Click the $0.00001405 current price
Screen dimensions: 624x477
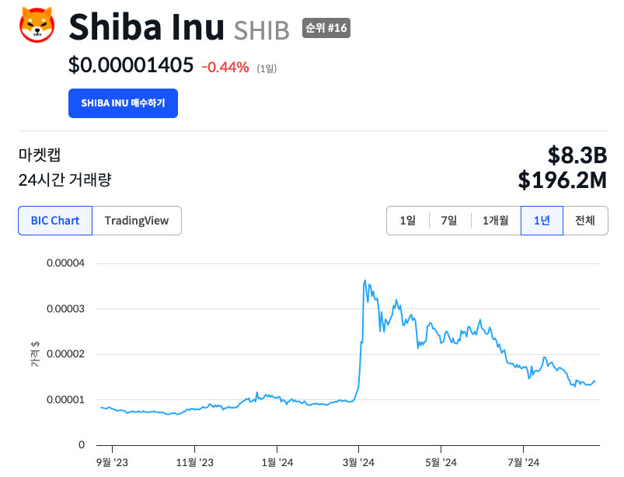131,66
